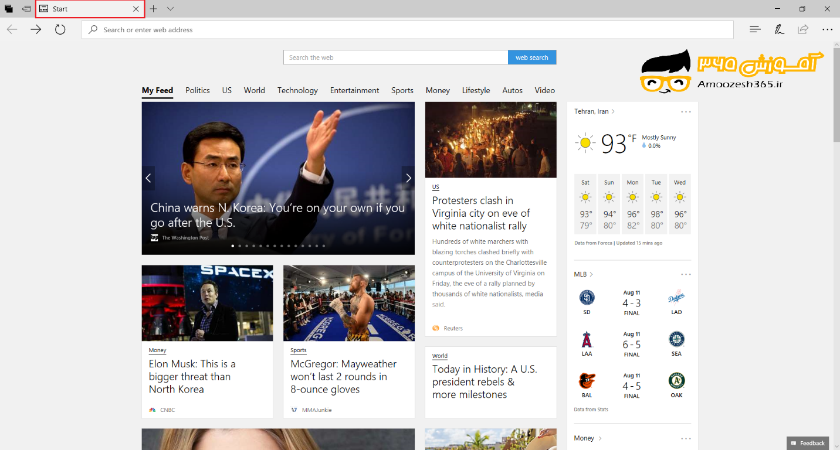Click the Oakland Athletics OAK logo
The width and height of the screenshot is (840, 450).
pyautogui.click(x=676, y=381)
